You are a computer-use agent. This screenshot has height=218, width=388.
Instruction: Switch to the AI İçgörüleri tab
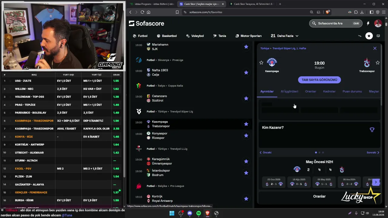click(289, 91)
